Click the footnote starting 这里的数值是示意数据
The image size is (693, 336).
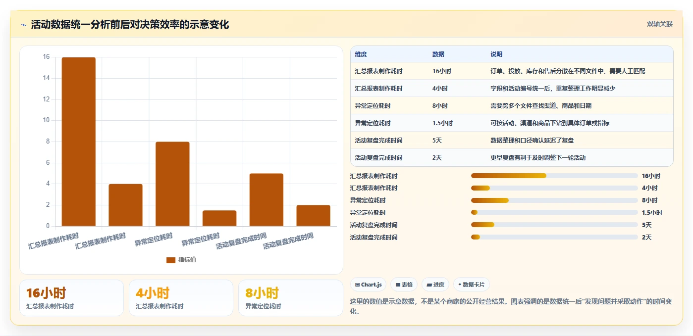(x=511, y=306)
